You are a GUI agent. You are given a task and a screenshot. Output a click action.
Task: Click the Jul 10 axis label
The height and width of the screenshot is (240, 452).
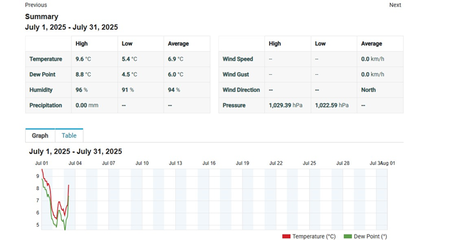pyautogui.click(x=142, y=163)
